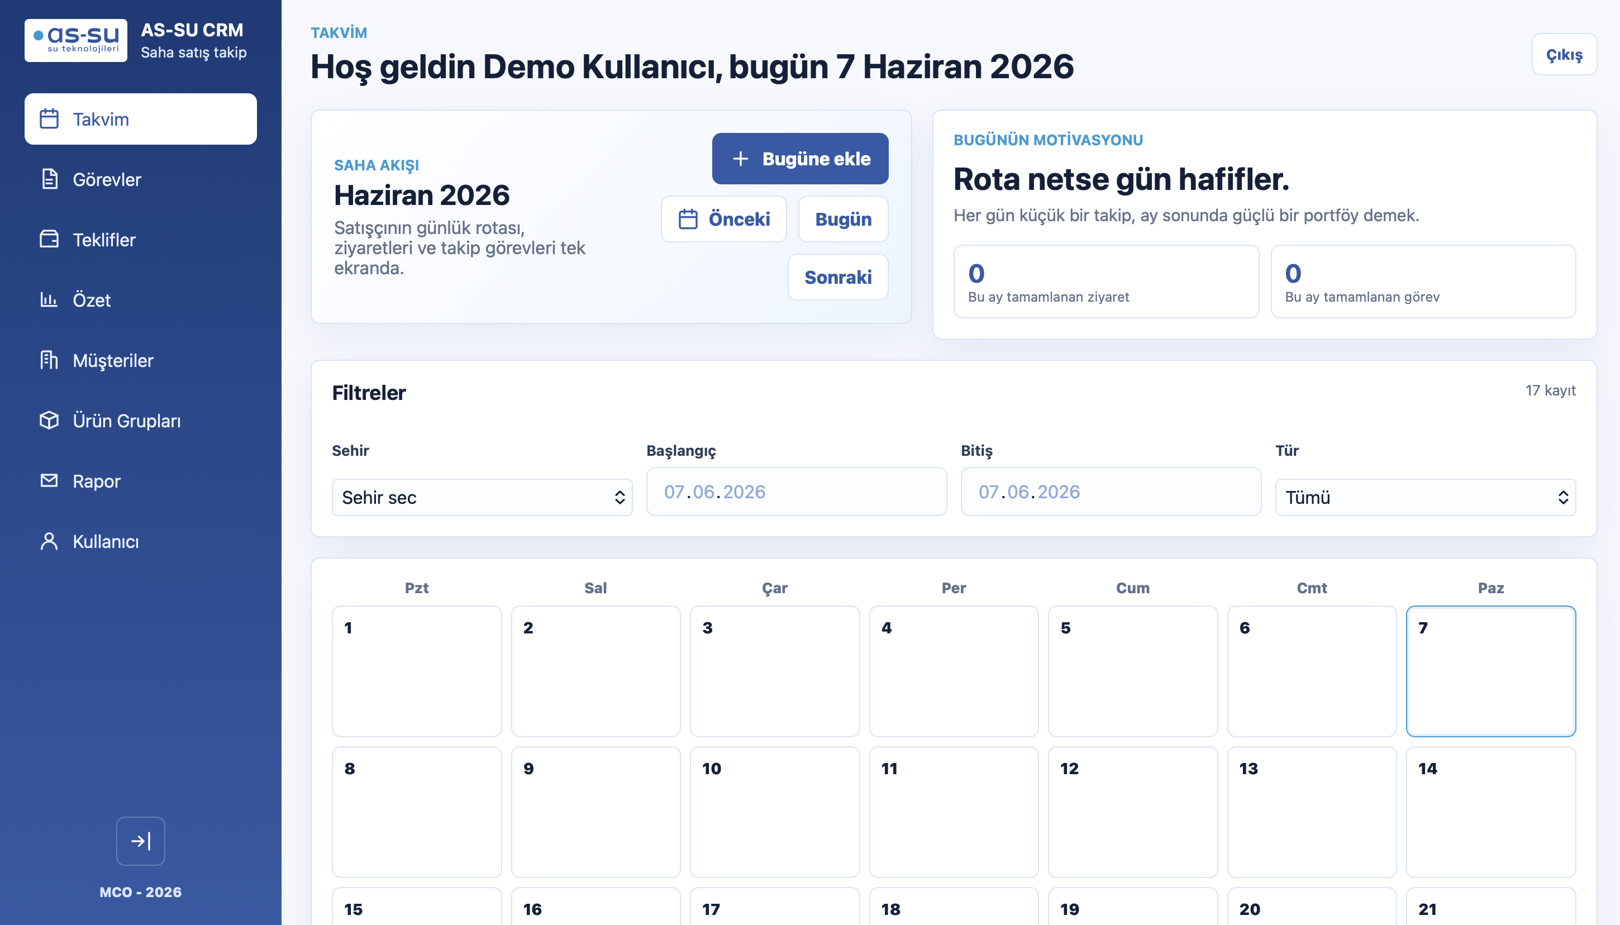Viewport: 1620px width, 925px height.
Task: Click the Çıkış logout button
Action: (1564, 55)
